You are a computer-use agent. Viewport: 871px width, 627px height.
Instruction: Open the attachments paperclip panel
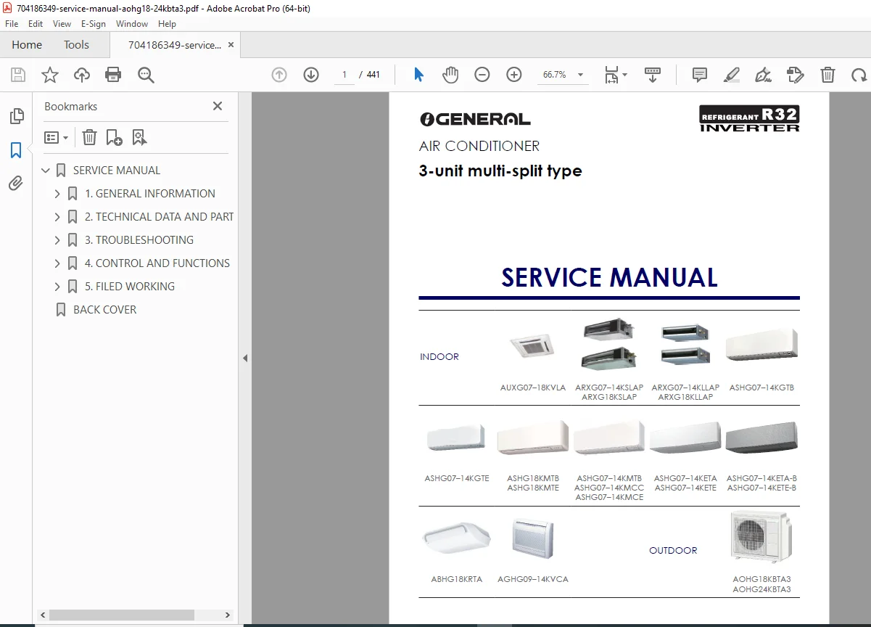pyautogui.click(x=16, y=184)
